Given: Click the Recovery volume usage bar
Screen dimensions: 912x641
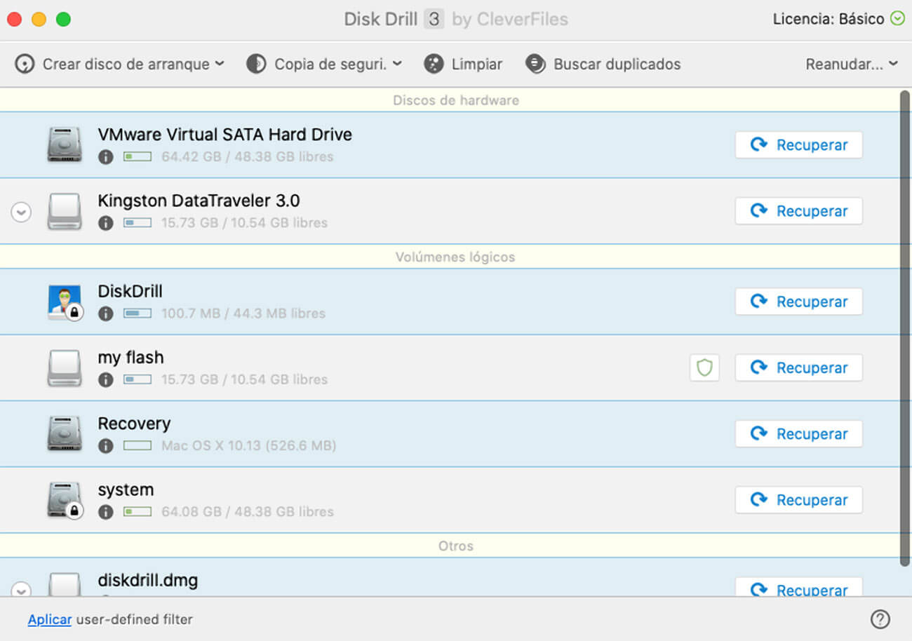Looking at the screenshot, I should [x=138, y=445].
